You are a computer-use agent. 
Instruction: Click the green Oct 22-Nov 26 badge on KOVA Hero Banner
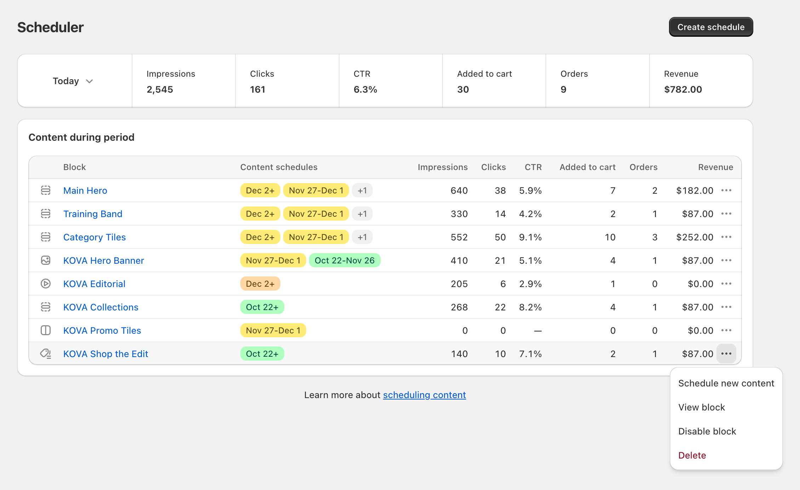point(344,260)
